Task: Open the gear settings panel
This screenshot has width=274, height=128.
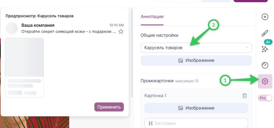Action: (265, 81)
